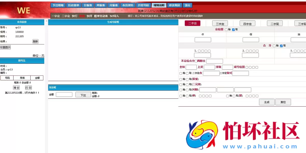The height and width of the screenshot is (153, 306).
Task: Enable the 除 checkbox for 双重
Action: tap(181, 79)
